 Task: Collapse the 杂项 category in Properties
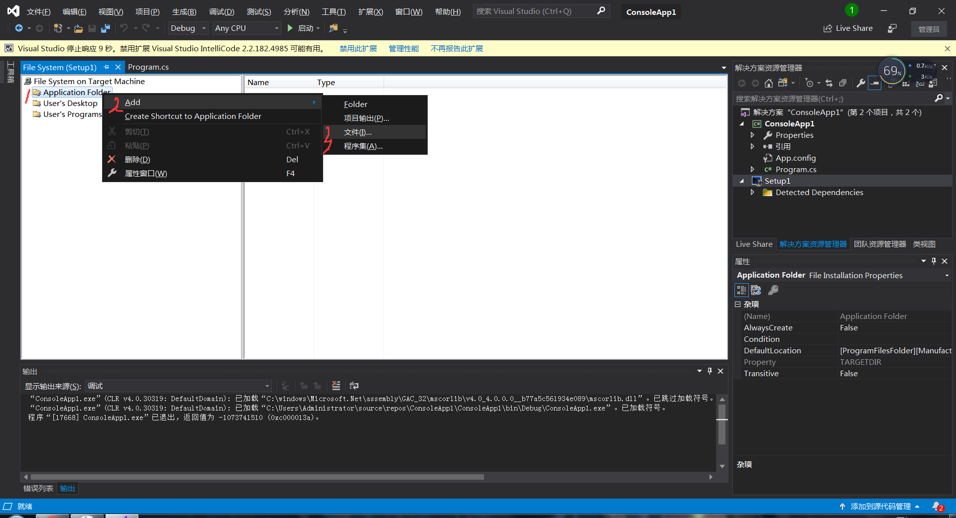(x=737, y=304)
